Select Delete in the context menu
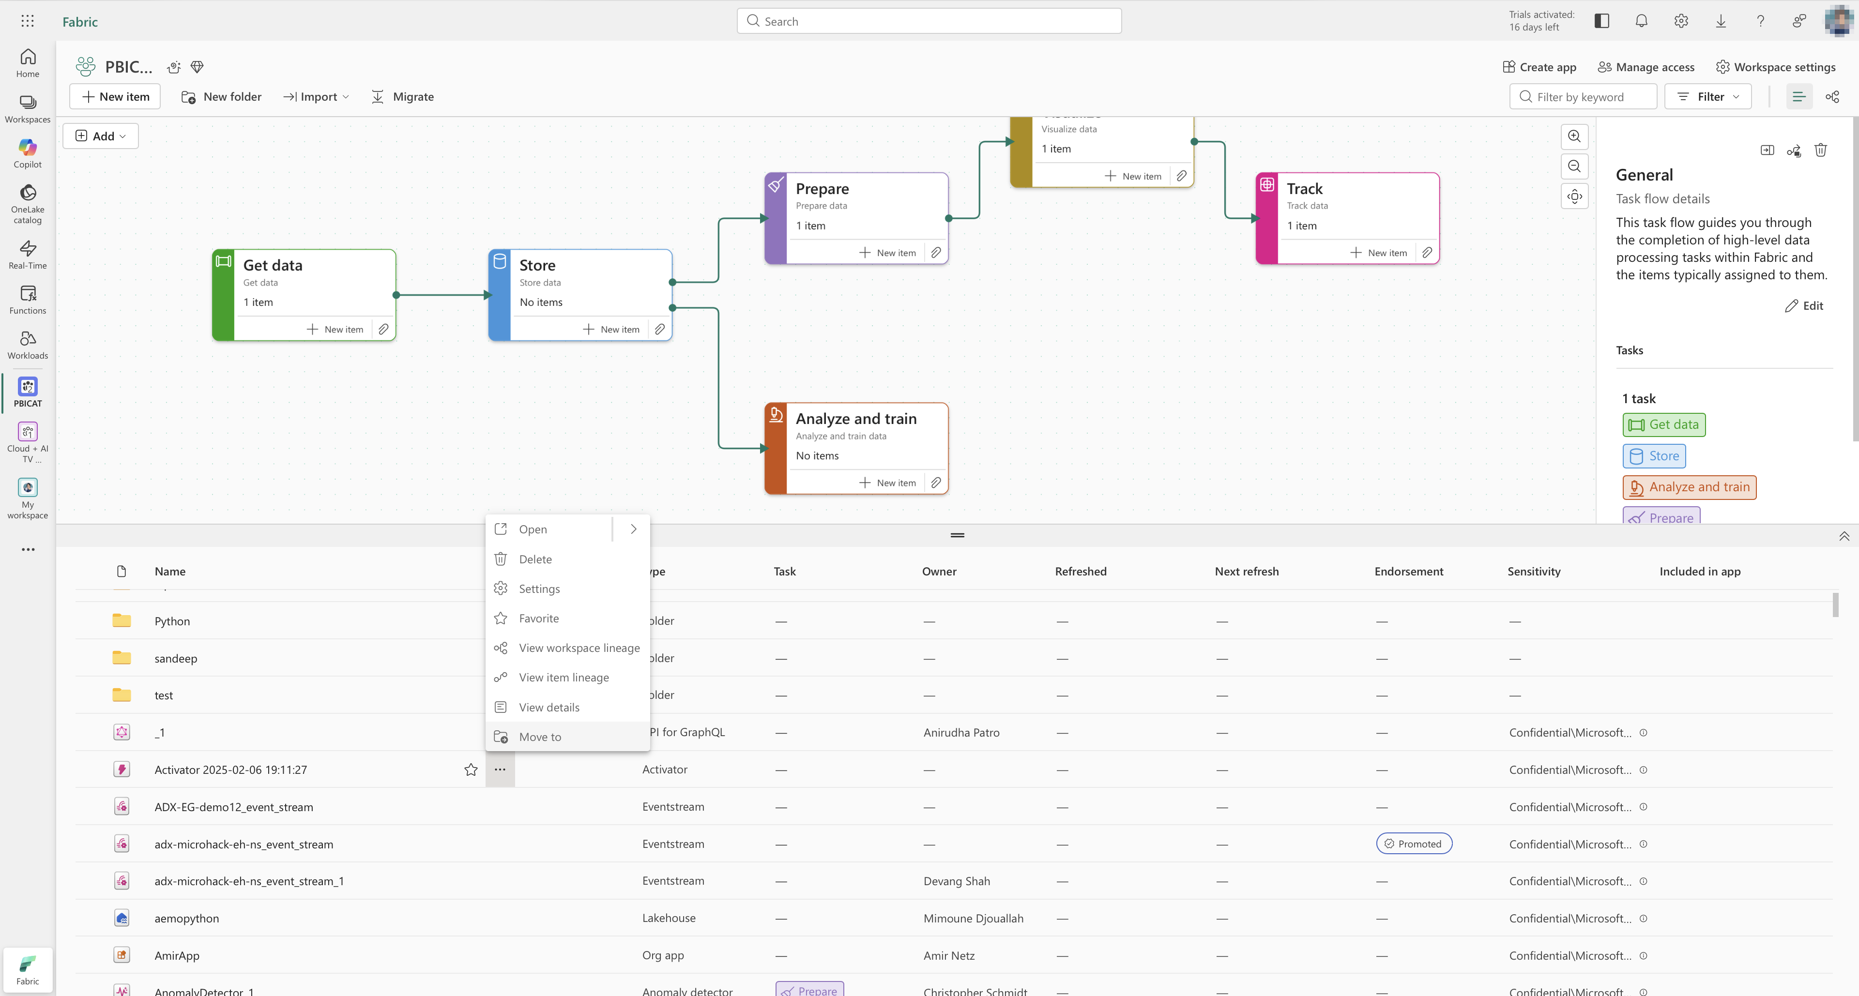Viewport: 1859px width, 996px height. pos(567,559)
